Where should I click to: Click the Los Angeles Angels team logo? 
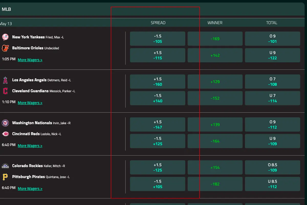click(5, 80)
